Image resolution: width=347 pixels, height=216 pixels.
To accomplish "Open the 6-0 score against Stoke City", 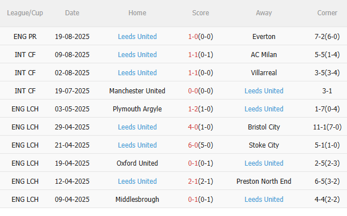I will (193, 145).
